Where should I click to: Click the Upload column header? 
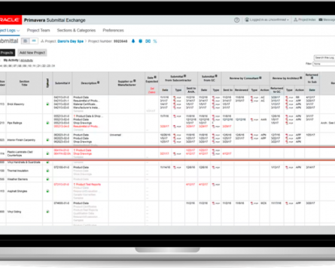48,83
